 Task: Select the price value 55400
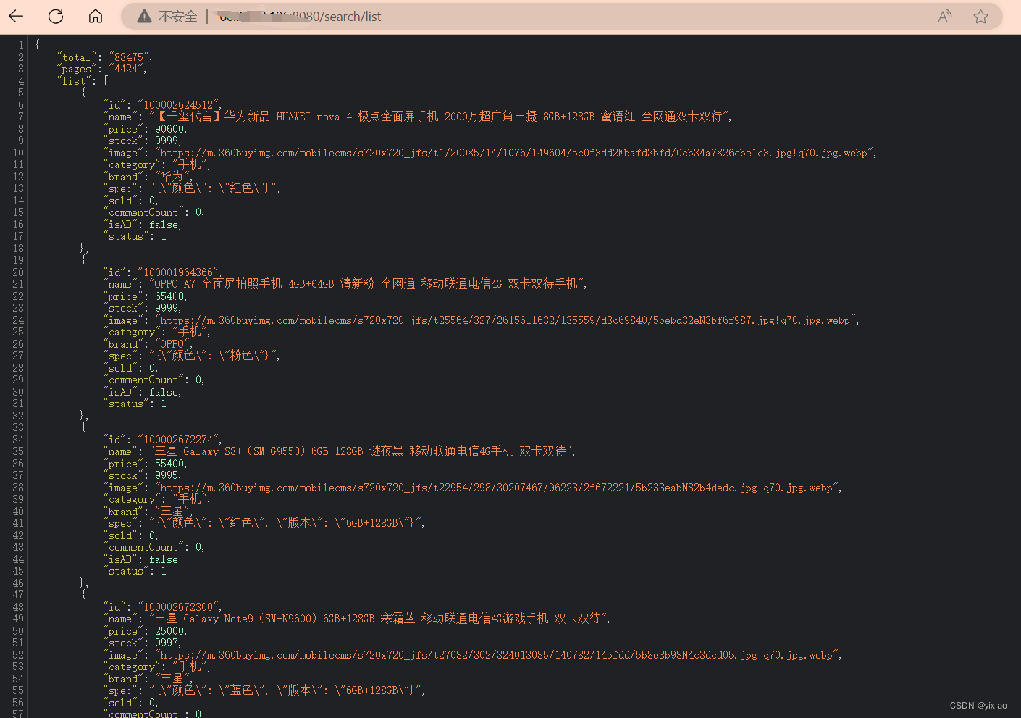(169, 464)
